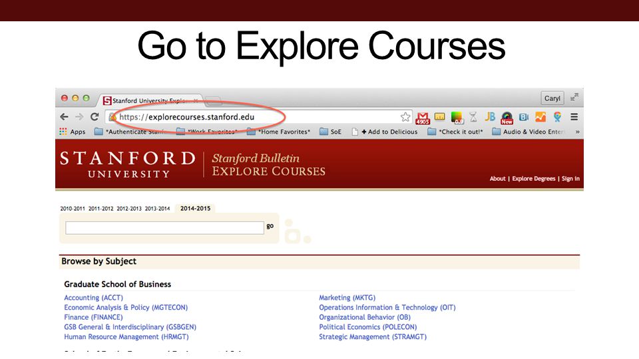This screenshot has height=359, width=639.
Task: Close the Stanford University Explore tab
Action: point(196,100)
